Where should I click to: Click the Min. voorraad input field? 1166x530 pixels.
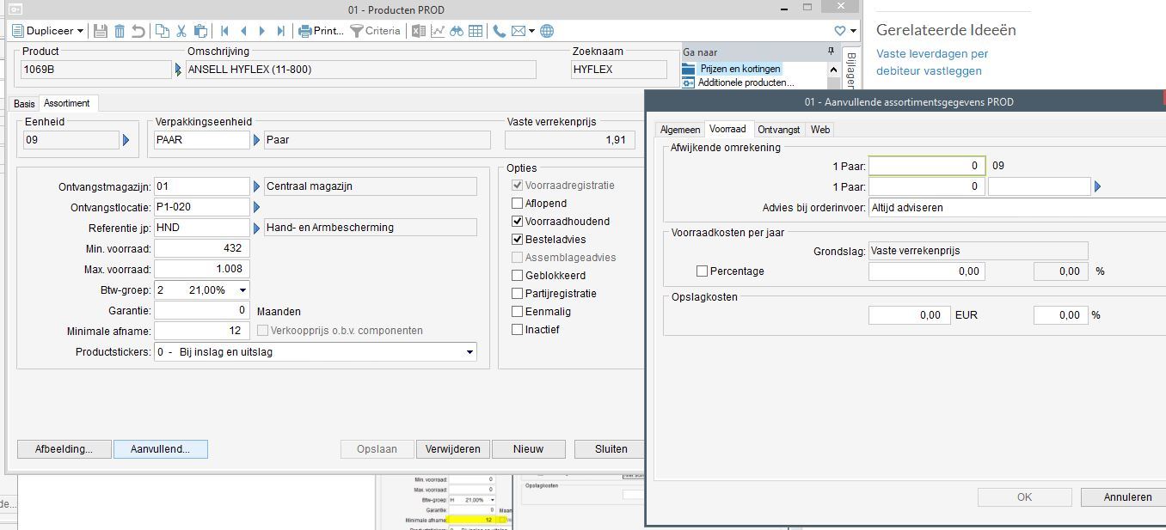tap(202, 249)
